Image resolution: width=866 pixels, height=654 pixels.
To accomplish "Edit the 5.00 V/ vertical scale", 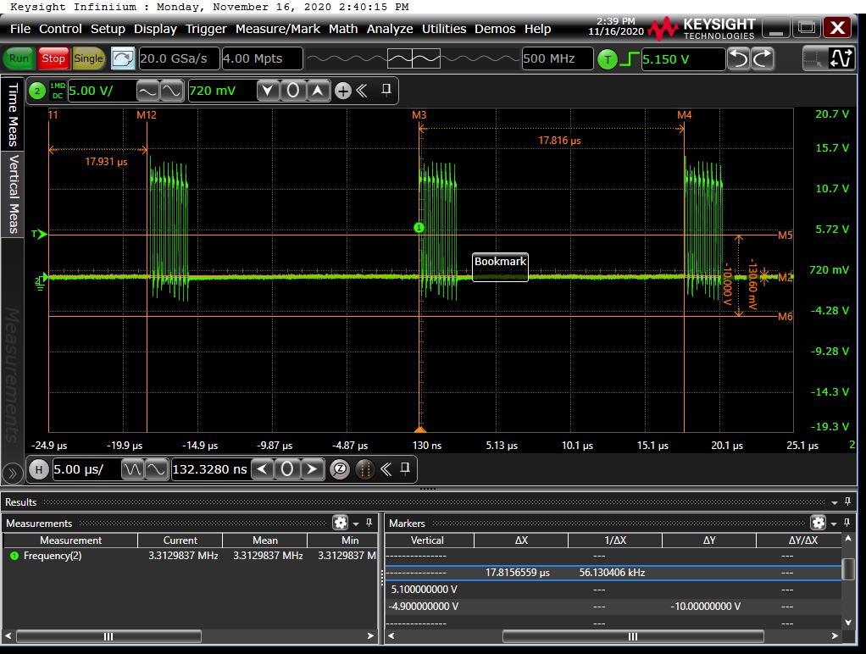I will tap(101, 91).
